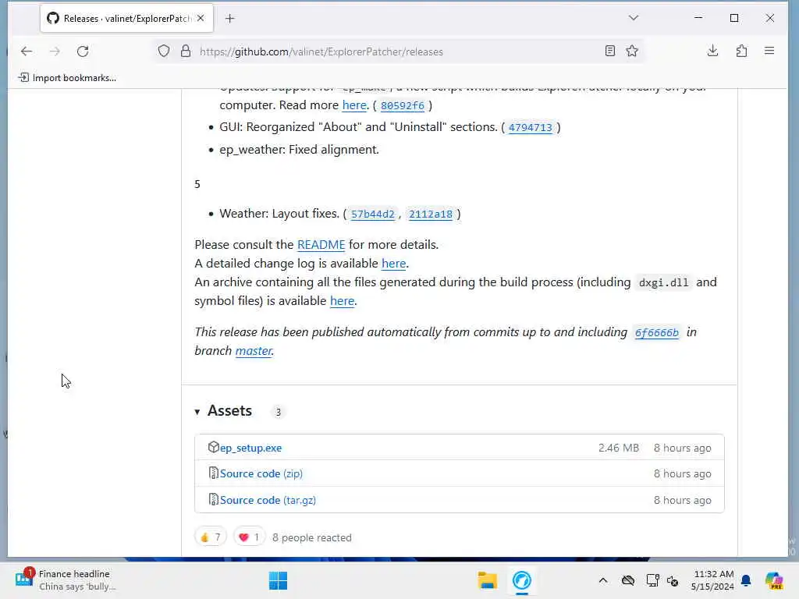Toggle the thumbs up reaction 7
This screenshot has height=599, width=799.
click(x=211, y=537)
